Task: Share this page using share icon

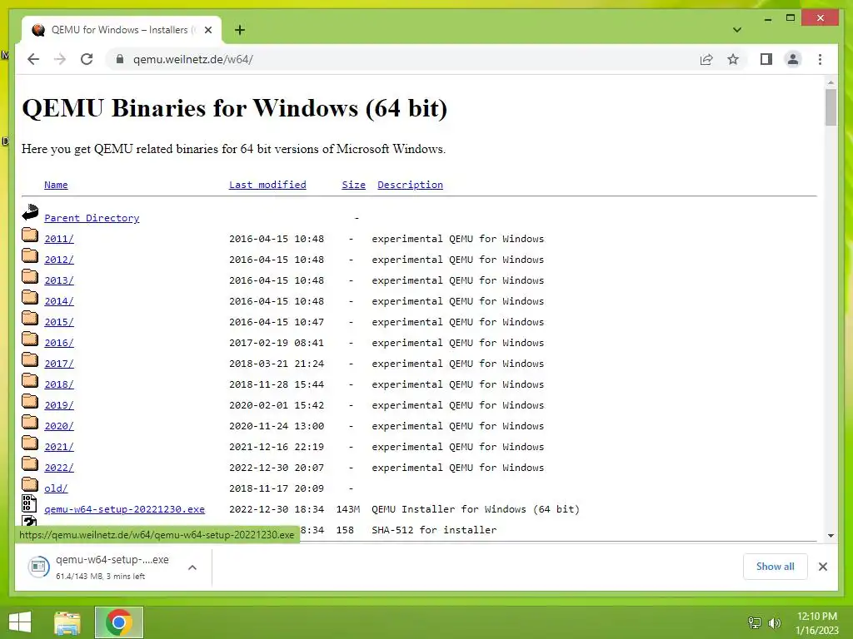Action: click(x=706, y=59)
